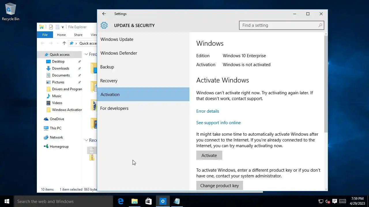Open the Share ribbon tab
Image resolution: width=369 pixels, height=207 pixels.
click(x=78, y=35)
